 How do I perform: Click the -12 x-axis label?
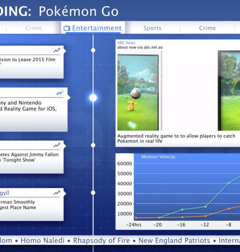pos(205,225)
